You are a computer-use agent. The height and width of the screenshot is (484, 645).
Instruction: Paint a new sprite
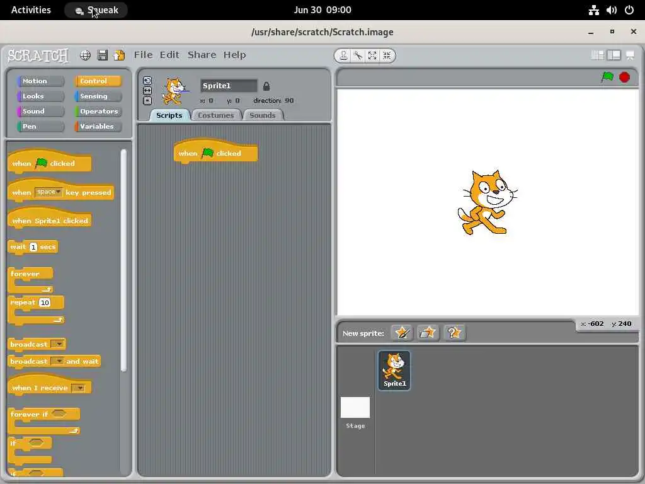tap(402, 333)
